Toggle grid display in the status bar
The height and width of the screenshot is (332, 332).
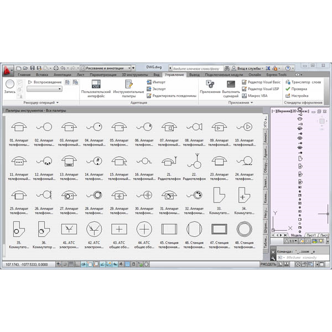click(x=71, y=264)
